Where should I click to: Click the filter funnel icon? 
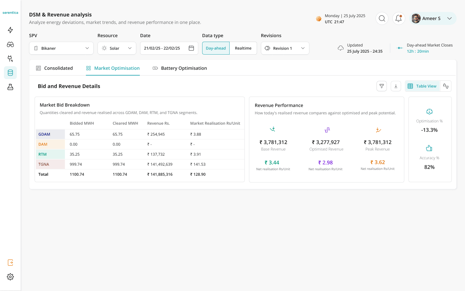click(382, 86)
